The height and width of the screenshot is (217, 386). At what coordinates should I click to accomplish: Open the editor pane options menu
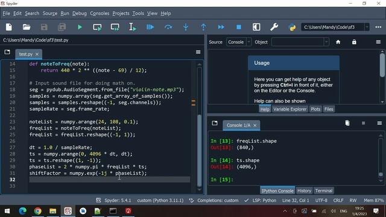click(198, 52)
